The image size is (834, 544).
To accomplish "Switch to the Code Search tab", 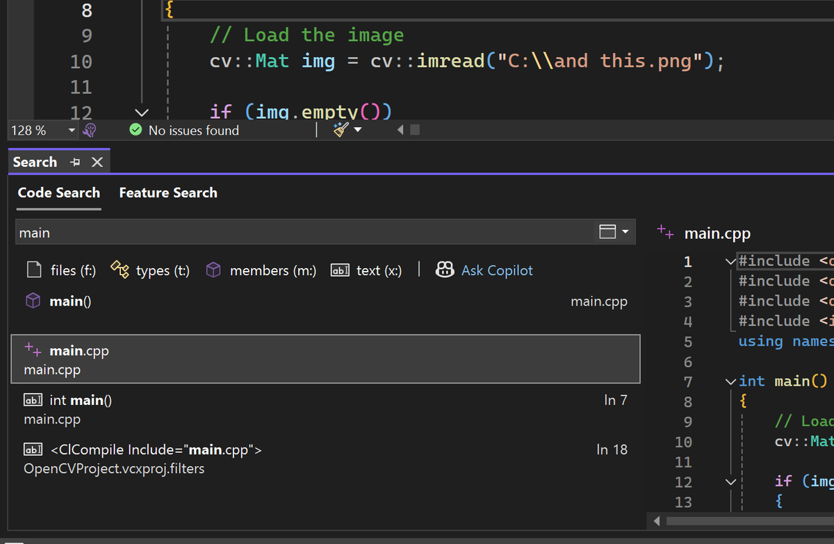I will click(x=59, y=193).
